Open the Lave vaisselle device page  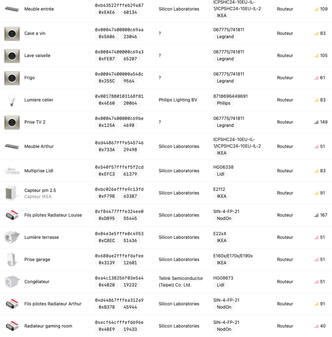tap(37, 56)
